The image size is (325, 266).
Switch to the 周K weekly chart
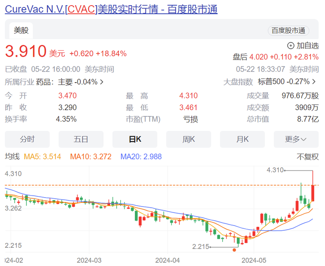pyautogui.click(x=188, y=139)
